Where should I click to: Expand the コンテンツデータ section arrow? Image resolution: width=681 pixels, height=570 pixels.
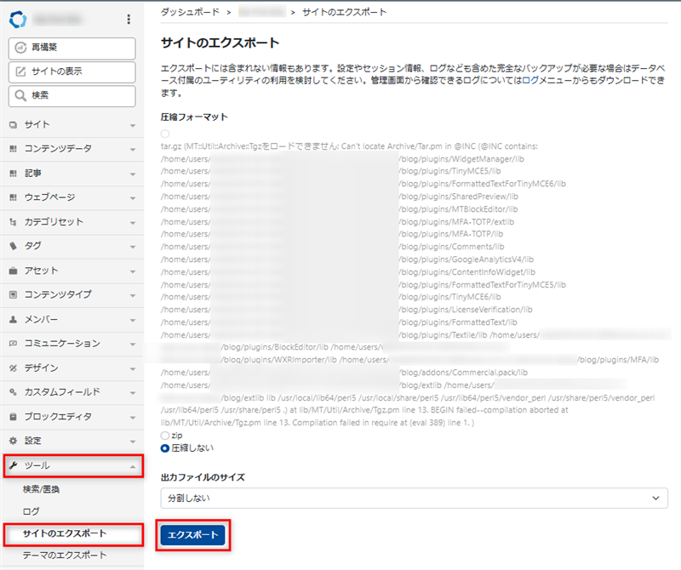coord(132,150)
